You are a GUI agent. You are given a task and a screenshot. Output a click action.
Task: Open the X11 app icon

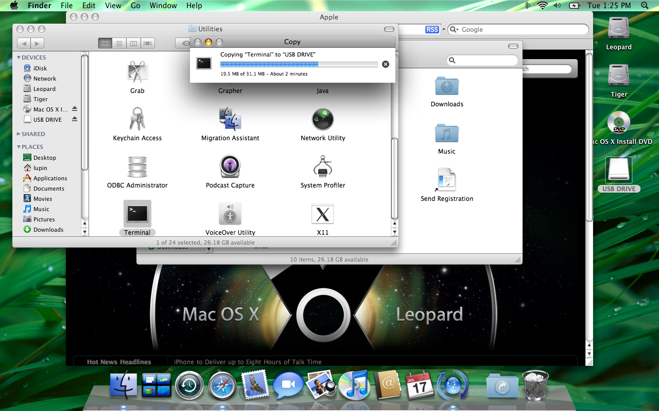[323, 214]
